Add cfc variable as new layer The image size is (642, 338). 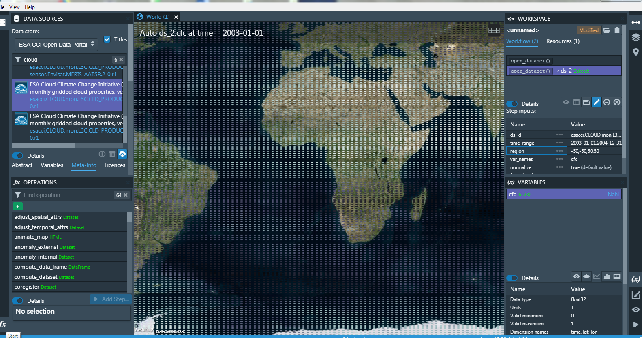coord(586,276)
